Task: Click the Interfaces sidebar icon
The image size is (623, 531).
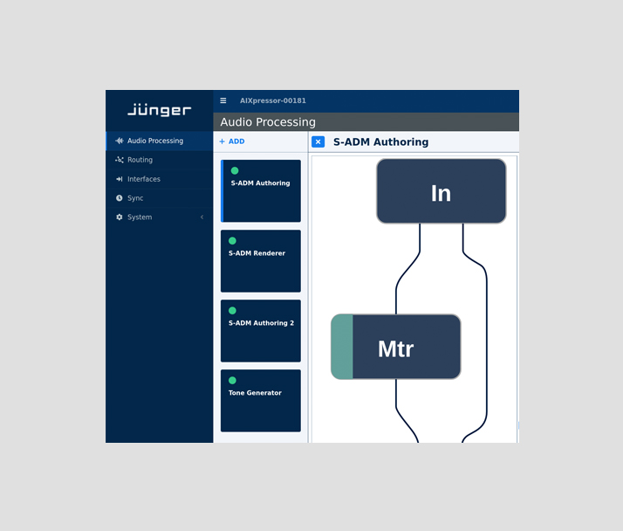Action: [120, 179]
